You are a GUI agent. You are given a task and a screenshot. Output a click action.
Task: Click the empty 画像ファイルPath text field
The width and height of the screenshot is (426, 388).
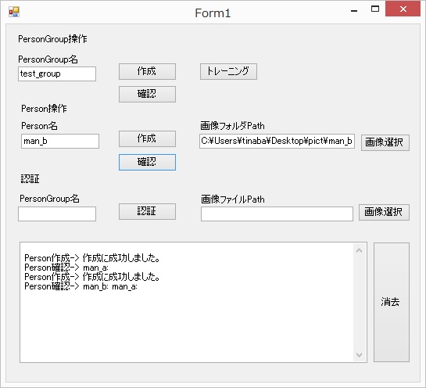point(277,214)
